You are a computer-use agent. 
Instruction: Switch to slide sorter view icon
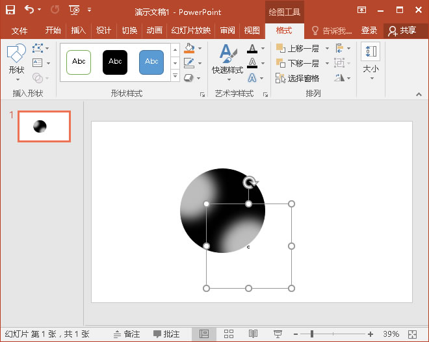tap(229, 334)
